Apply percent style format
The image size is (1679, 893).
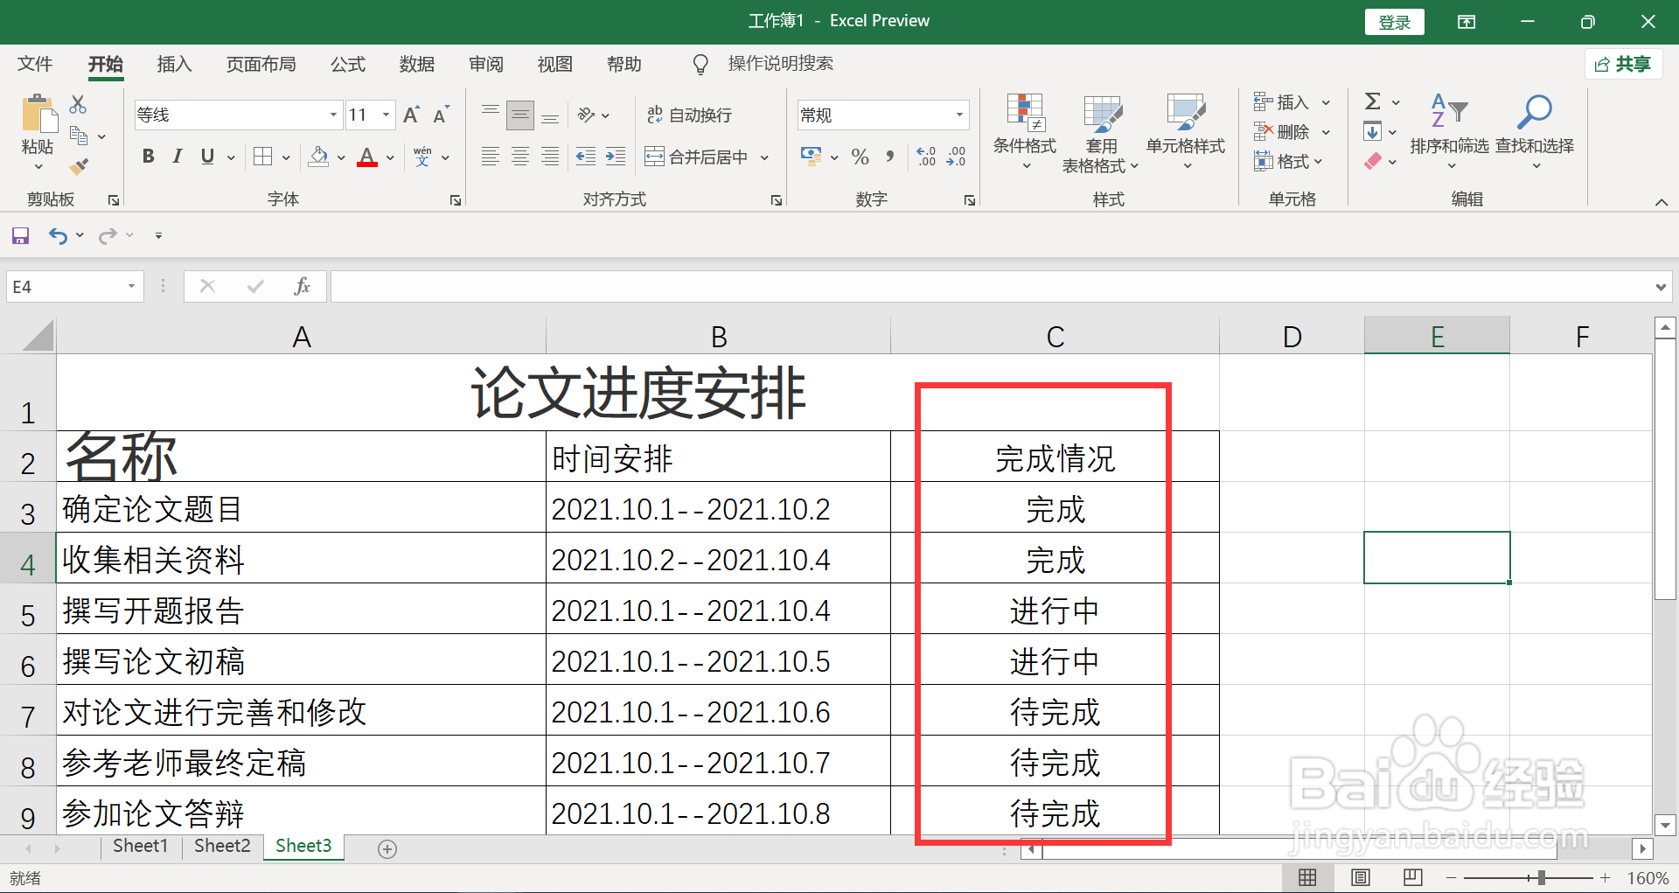860,157
